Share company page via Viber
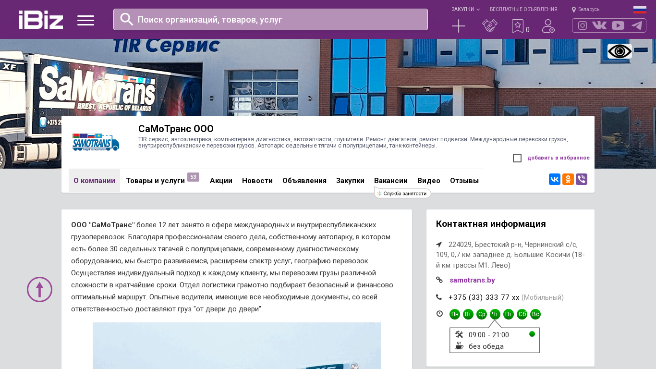Screen dimensions: 656x369 [582, 179]
